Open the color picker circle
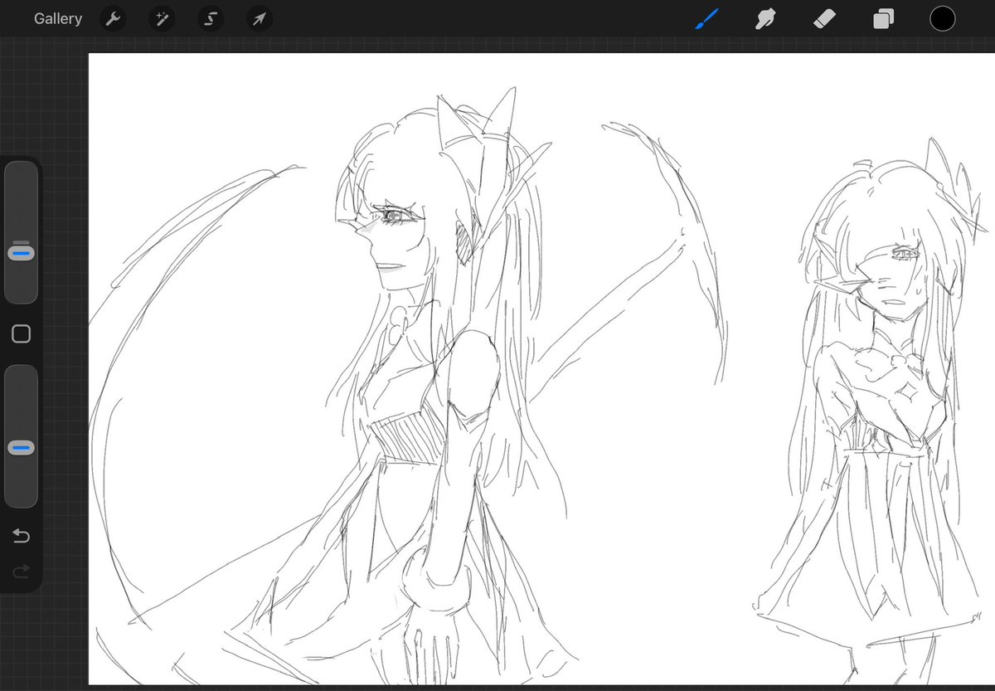The image size is (995, 691). [943, 18]
